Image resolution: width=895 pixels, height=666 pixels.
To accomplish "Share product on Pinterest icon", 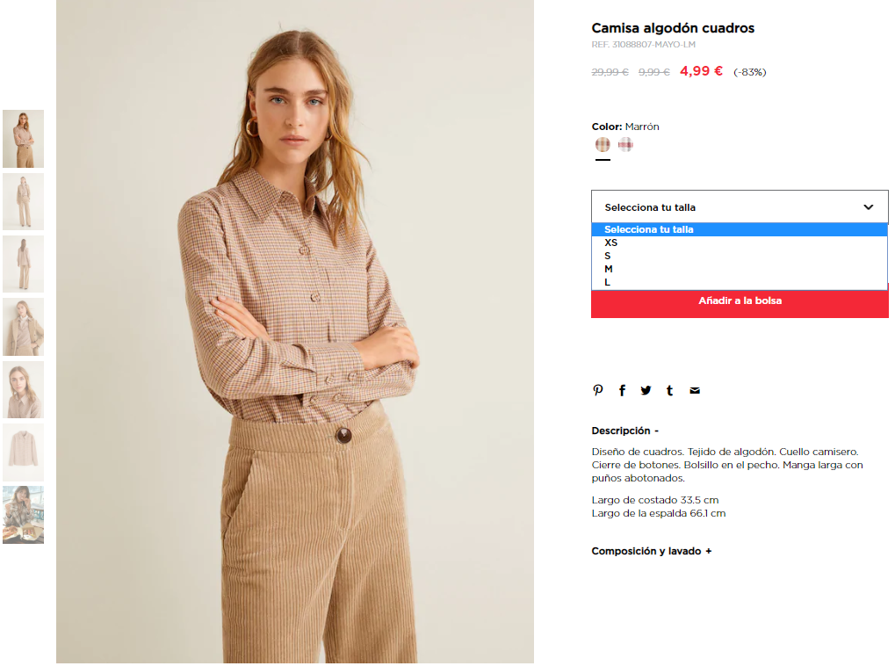I will click(597, 390).
